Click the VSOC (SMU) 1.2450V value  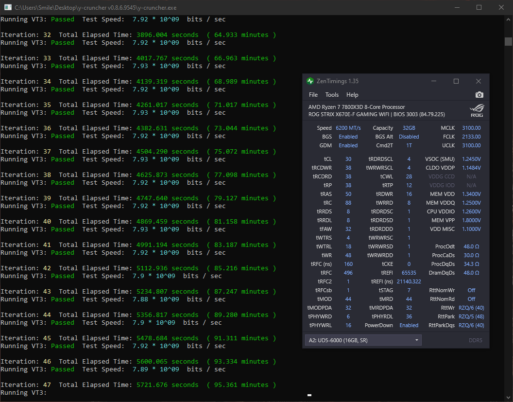pos(471,159)
